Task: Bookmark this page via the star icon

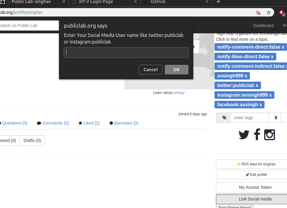Action: 269,12
